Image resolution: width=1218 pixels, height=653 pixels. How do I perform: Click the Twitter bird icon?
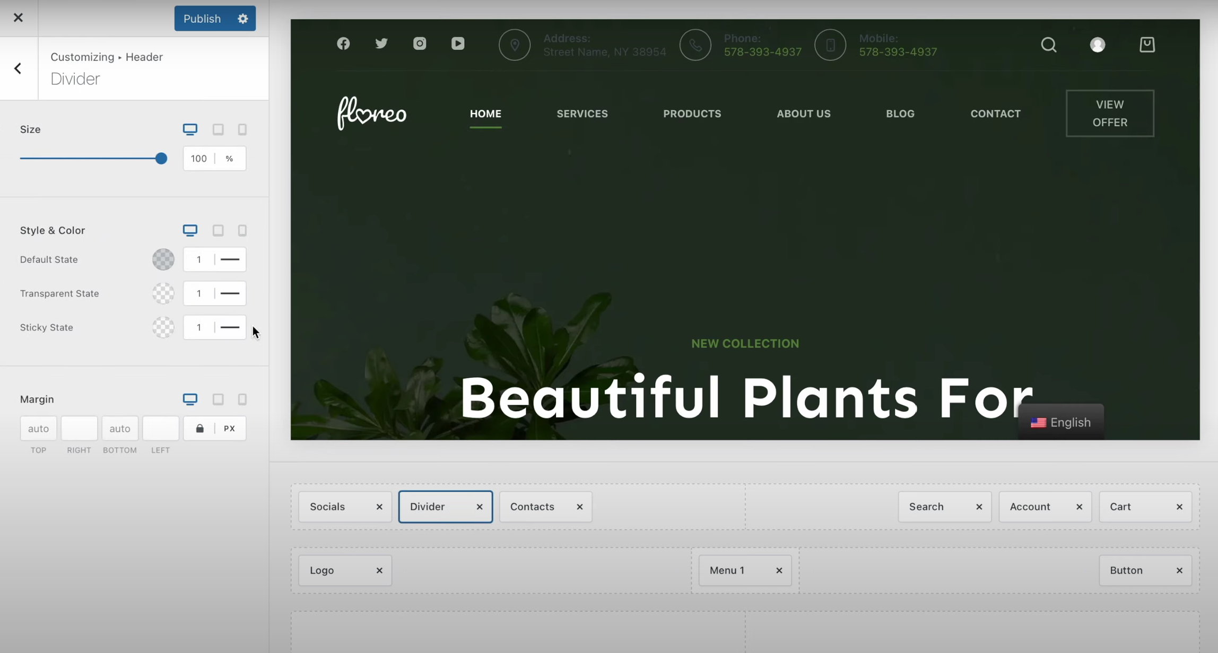click(381, 43)
